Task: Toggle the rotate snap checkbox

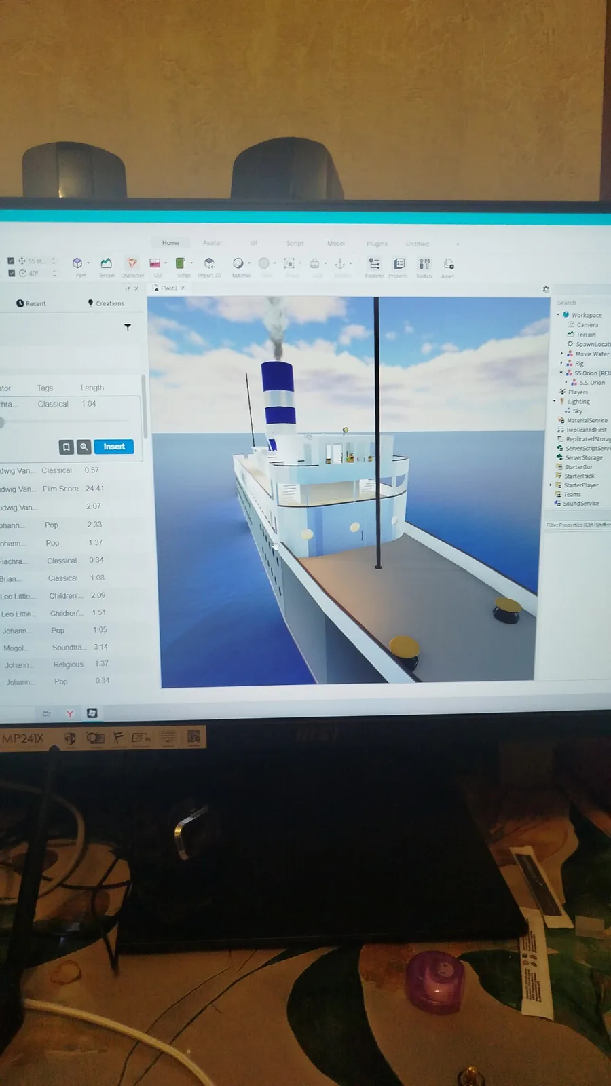Action: tap(11, 273)
